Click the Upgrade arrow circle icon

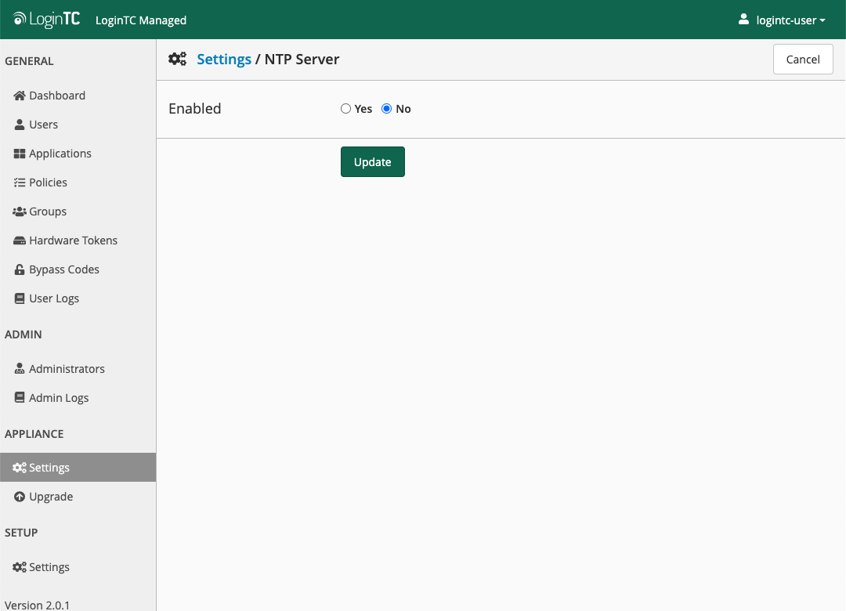[x=20, y=497]
